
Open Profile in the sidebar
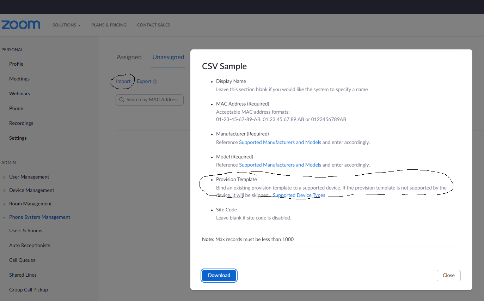click(16, 64)
